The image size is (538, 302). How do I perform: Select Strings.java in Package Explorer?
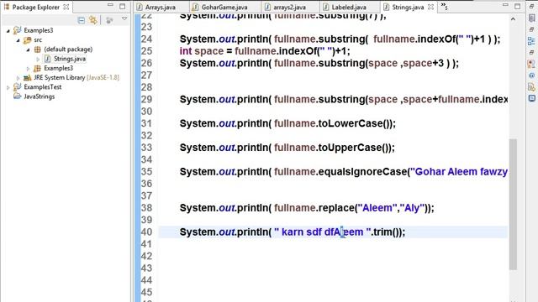(x=70, y=59)
